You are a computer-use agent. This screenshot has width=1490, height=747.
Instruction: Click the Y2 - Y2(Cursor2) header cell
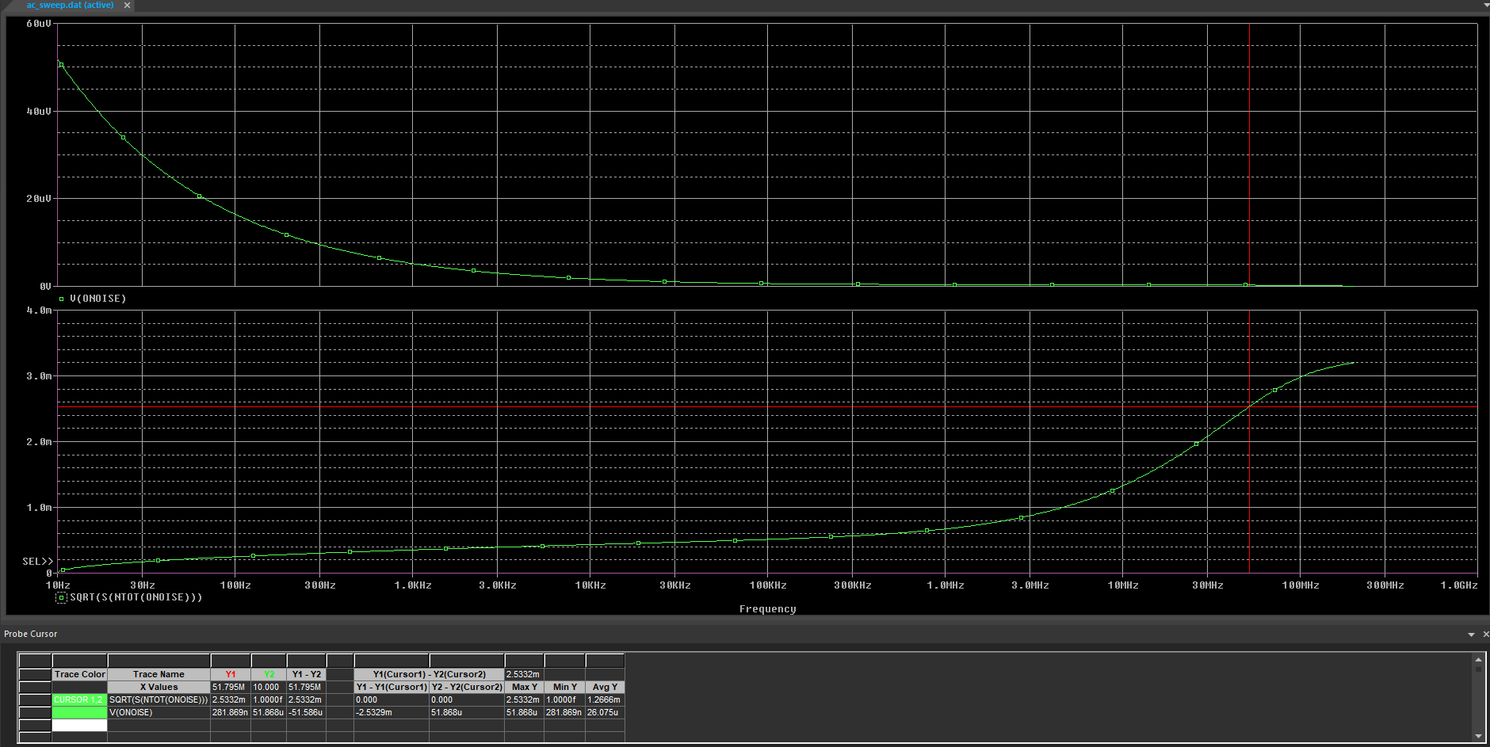click(467, 687)
